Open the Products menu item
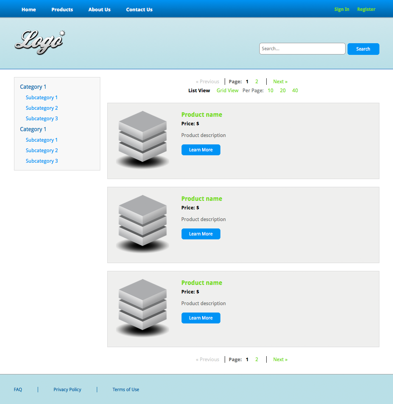Screen dimensions: 393x404 pos(62,9)
